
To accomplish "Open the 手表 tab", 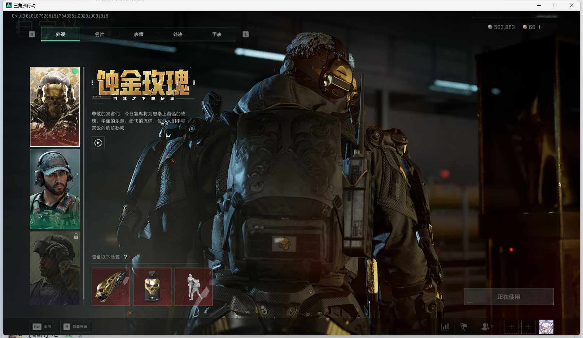I will pyautogui.click(x=216, y=34).
